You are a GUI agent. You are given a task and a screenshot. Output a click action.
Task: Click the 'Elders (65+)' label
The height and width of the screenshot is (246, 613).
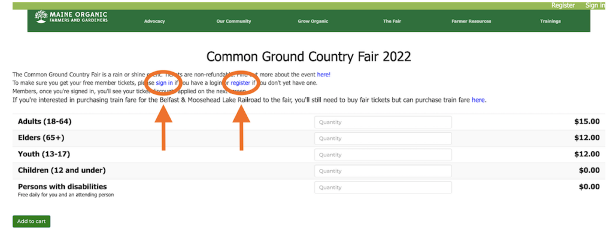[41, 138]
